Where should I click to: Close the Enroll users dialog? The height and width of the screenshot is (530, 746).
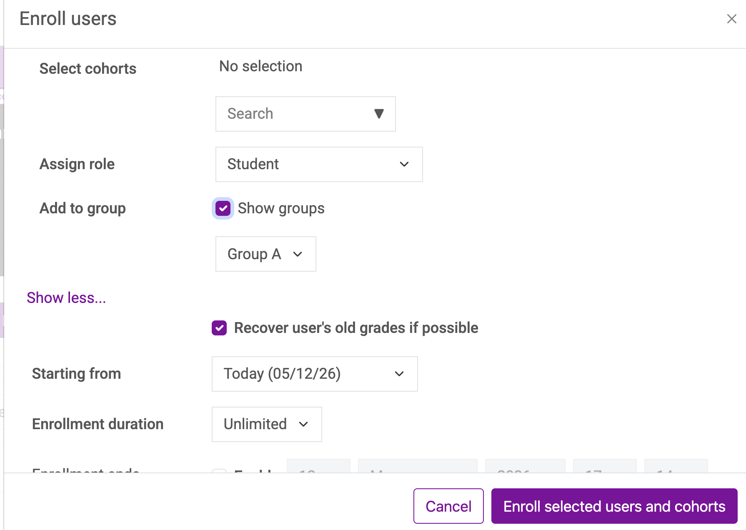point(731,19)
